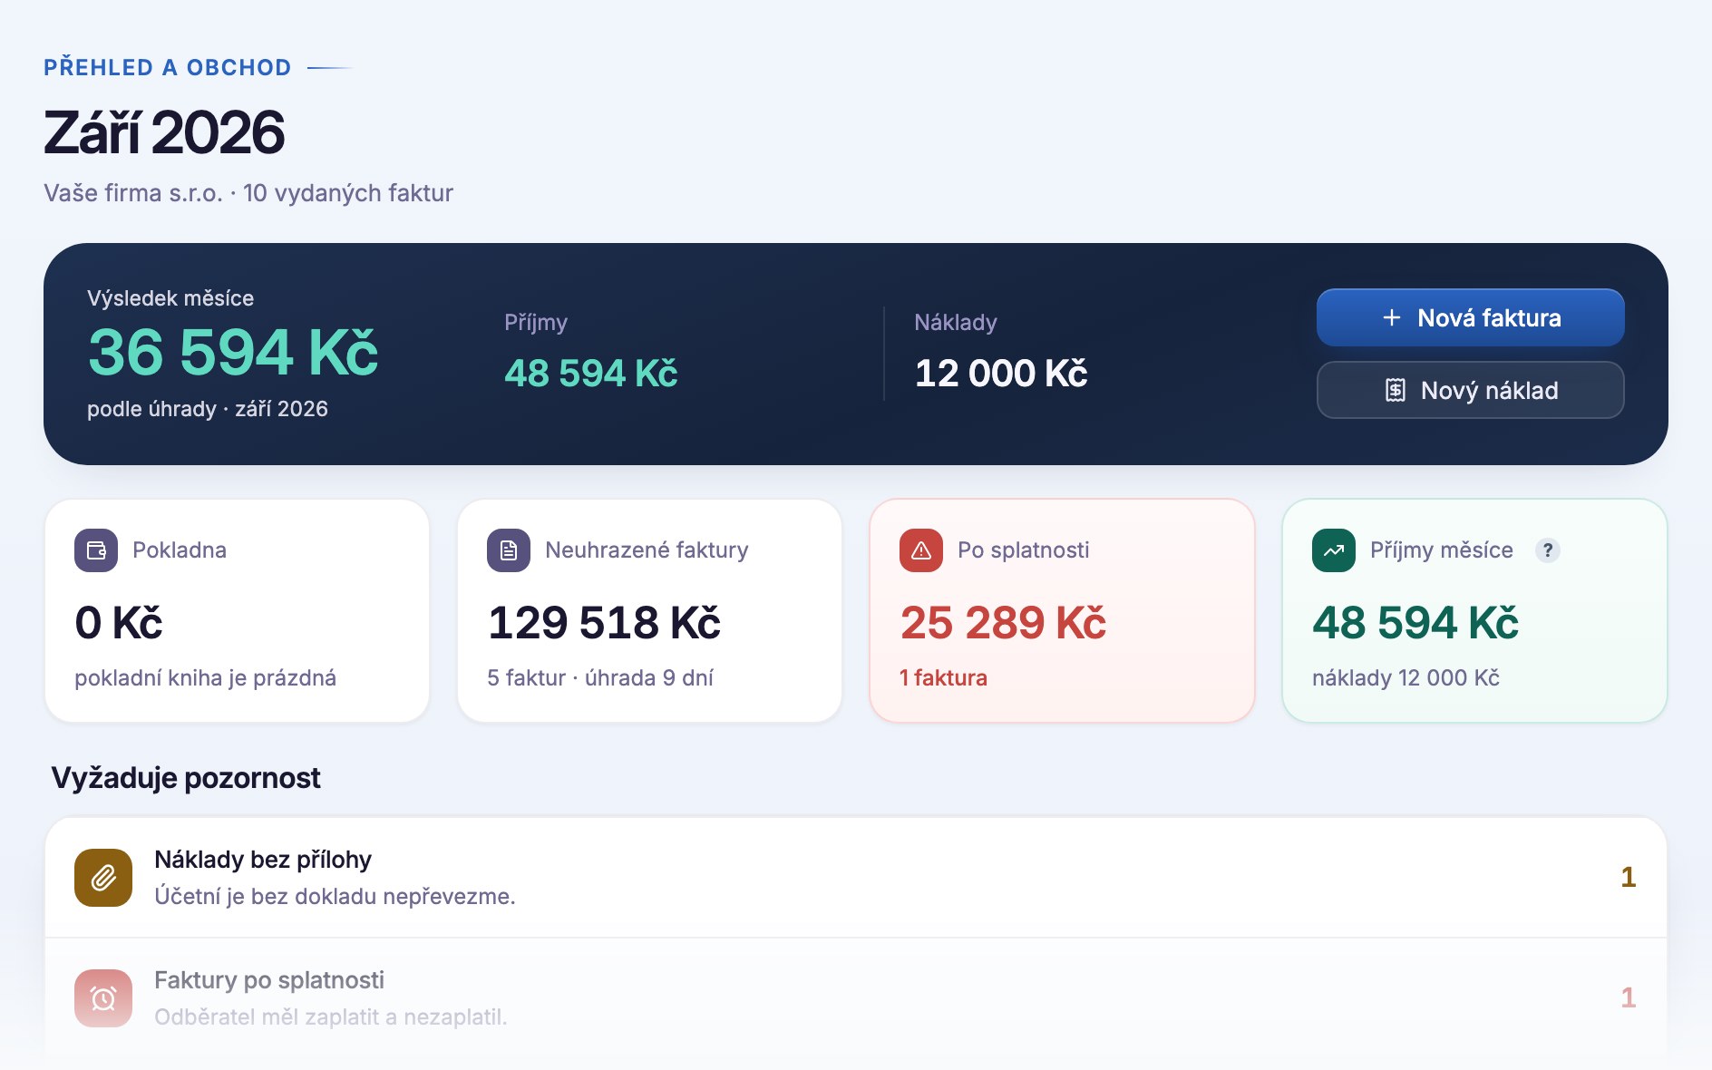The image size is (1712, 1070).
Task: Click the Září 2026 heading
Action: click(164, 132)
